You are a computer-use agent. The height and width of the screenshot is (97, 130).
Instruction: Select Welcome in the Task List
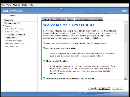tap(9, 26)
